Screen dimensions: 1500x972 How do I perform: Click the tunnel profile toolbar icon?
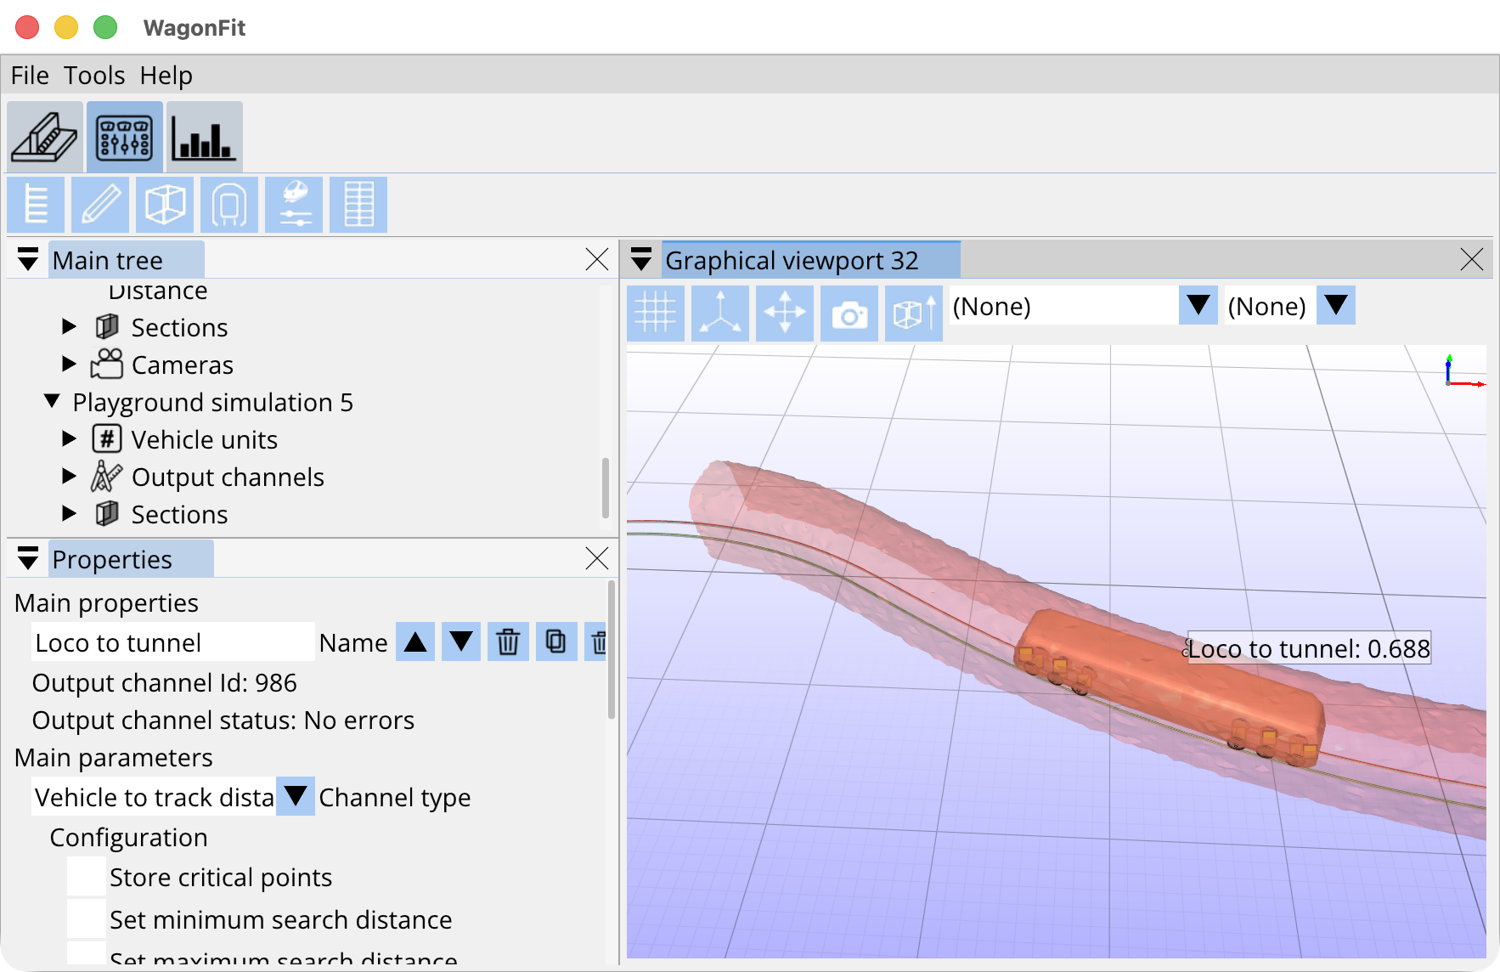tap(229, 205)
